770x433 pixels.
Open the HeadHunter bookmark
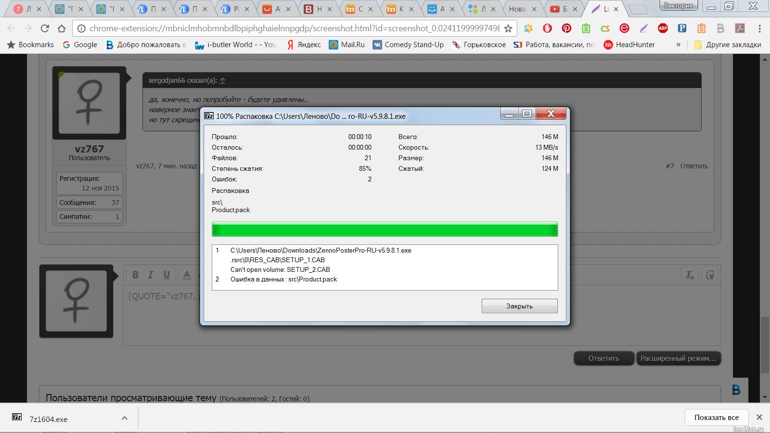point(629,45)
